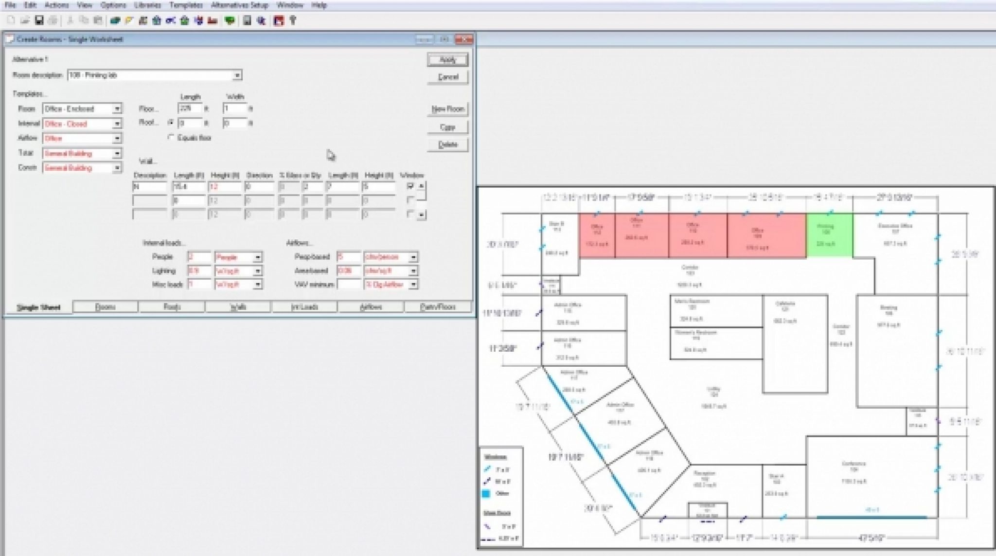Click the calculator icon in toolbar
Screen dimensions: 996x556
247,20
